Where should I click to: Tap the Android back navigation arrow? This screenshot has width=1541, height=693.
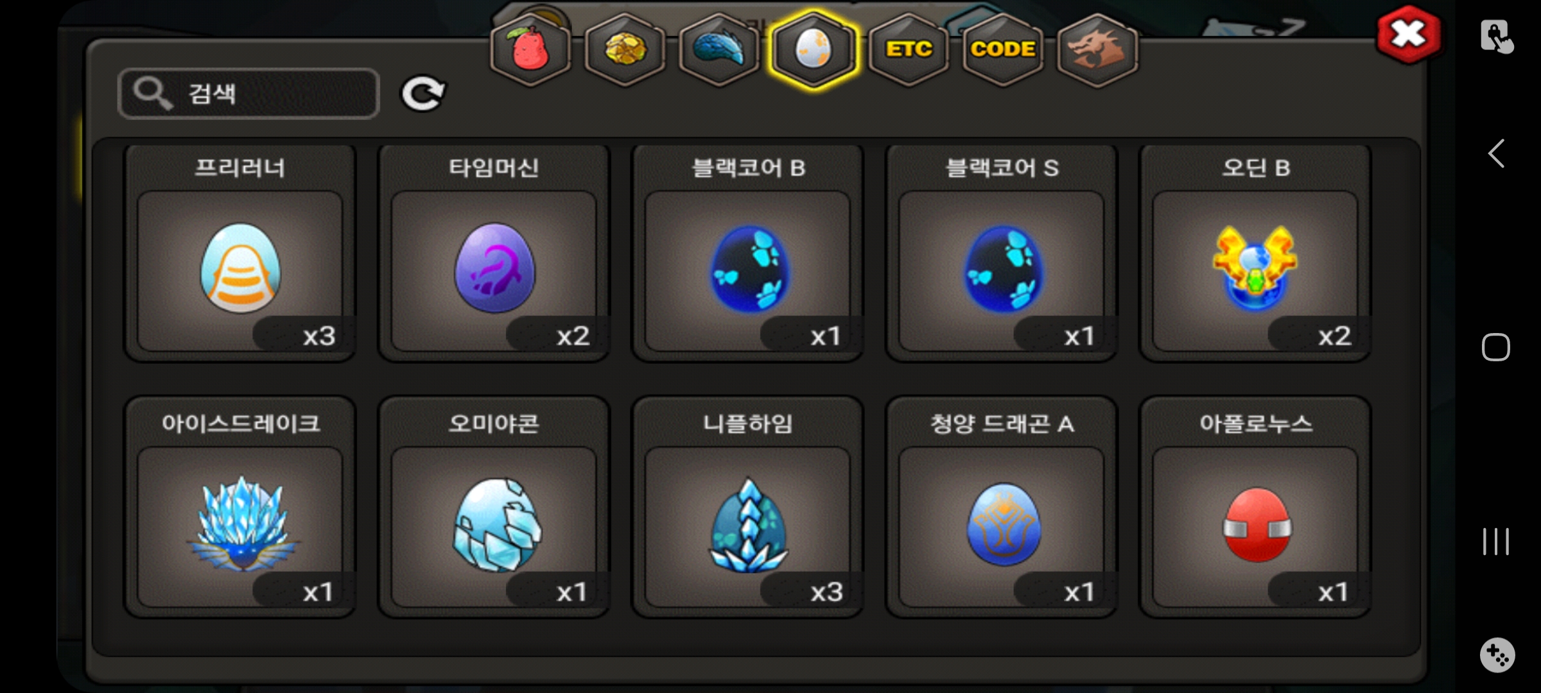[x=1496, y=153]
